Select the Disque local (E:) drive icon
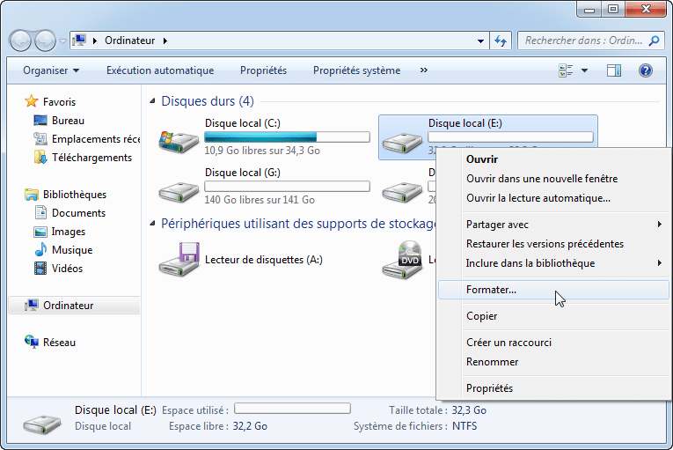This screenshot has width=673, height=450. click(x=402, y=143)
